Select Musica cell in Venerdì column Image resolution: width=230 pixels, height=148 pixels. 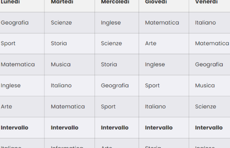(x=209, y=86)
